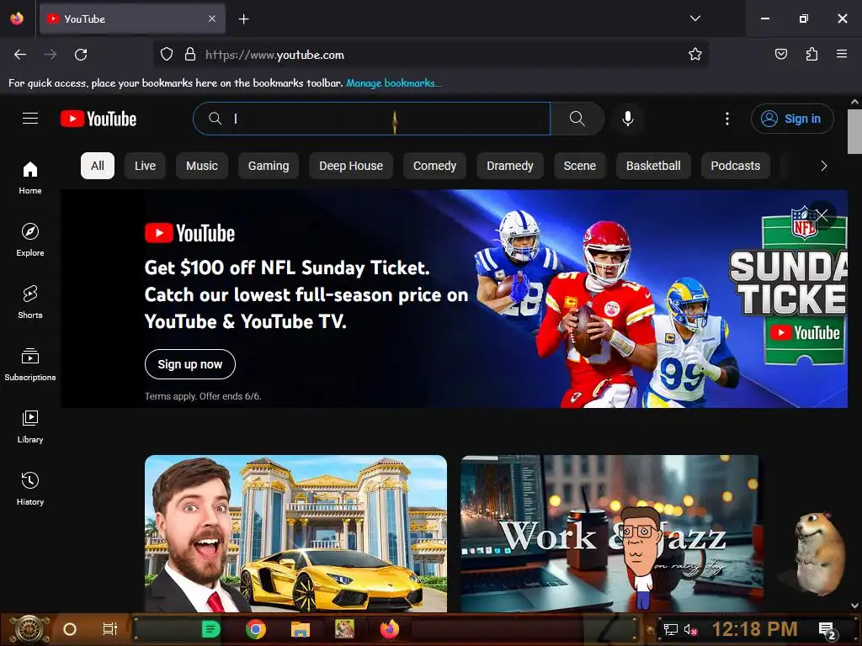
Task: Open Explore in the sidebar
Action: 30,240
